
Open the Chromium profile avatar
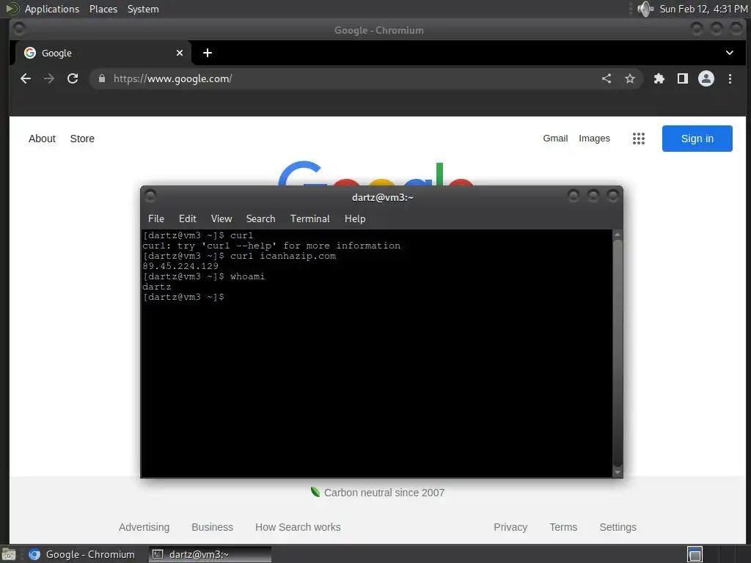706,78
